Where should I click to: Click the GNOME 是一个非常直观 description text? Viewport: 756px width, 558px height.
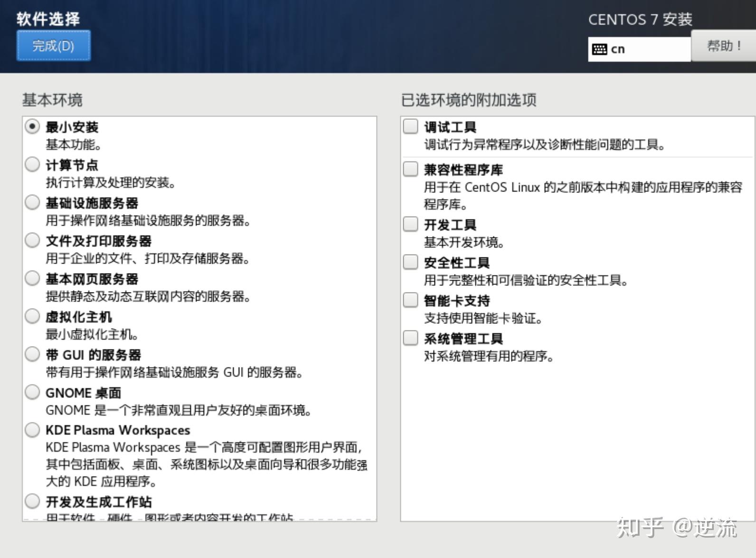tap(179, 410)
